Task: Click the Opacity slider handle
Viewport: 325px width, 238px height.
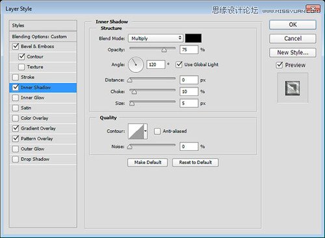Action: pos(164,50)
